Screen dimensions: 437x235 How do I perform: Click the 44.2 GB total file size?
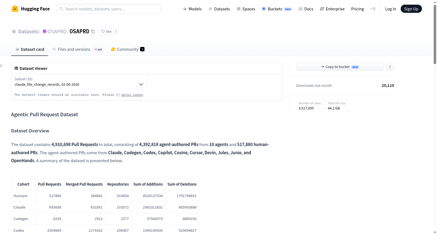tap(334, 108)
